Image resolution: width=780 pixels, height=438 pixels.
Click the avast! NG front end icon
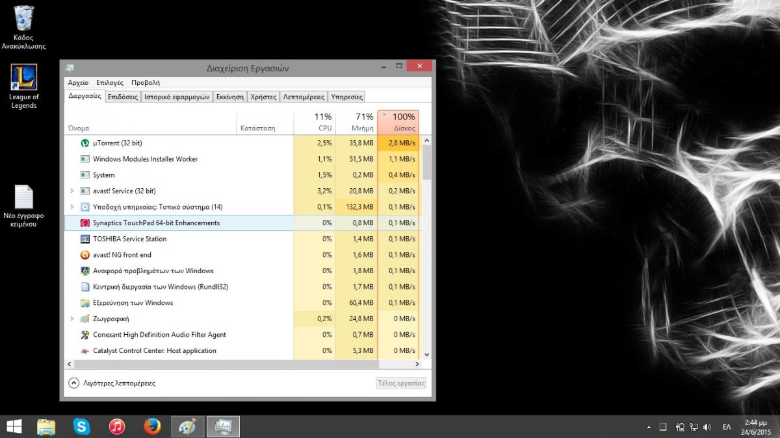pyautogui.click(x=84, y=255)
